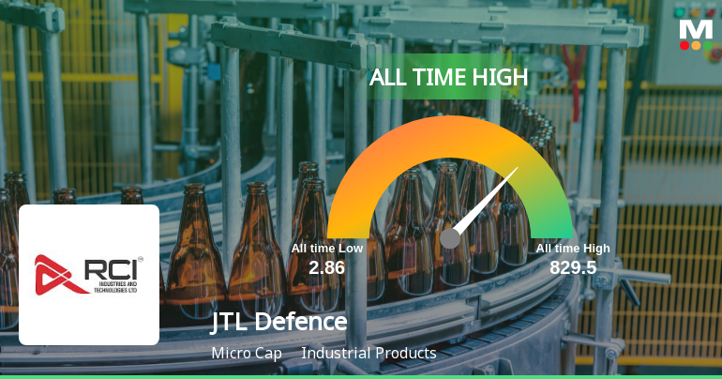
Task: Click the value 2.86
Action: click(x=326, y=267)
